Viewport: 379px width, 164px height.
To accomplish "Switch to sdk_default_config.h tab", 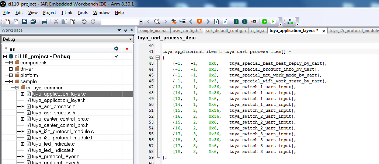I will coord(226,31).
